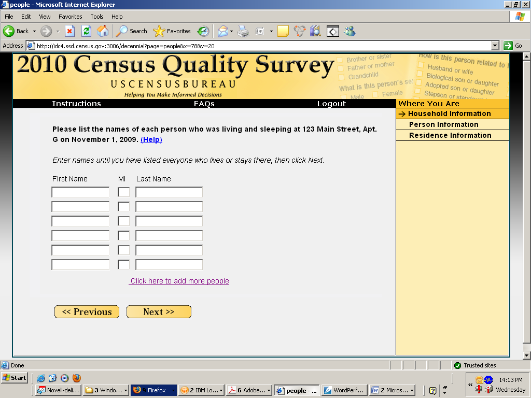Image resolution: width=531 pixels, height=398 pixels.
Task: Click first row First Name field
Action: pyautogui.click(x=80, y=192)
